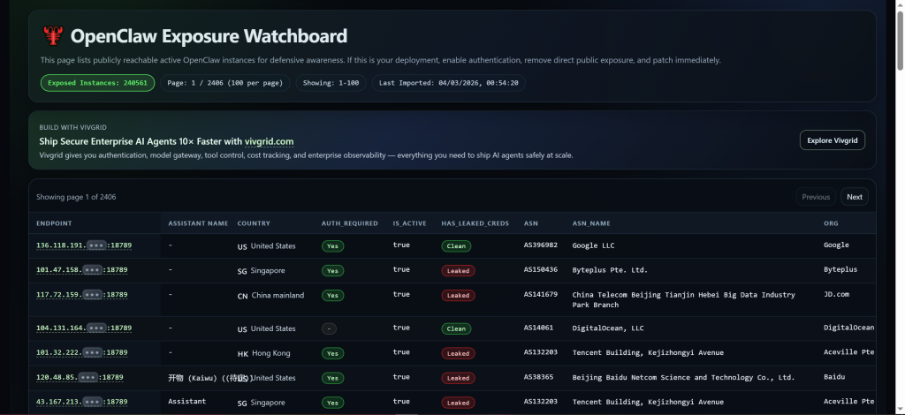Click China Telecom Beijing Tianjin ASN name
Viewport: 905px width, 415px height.
tap(683, 299)
